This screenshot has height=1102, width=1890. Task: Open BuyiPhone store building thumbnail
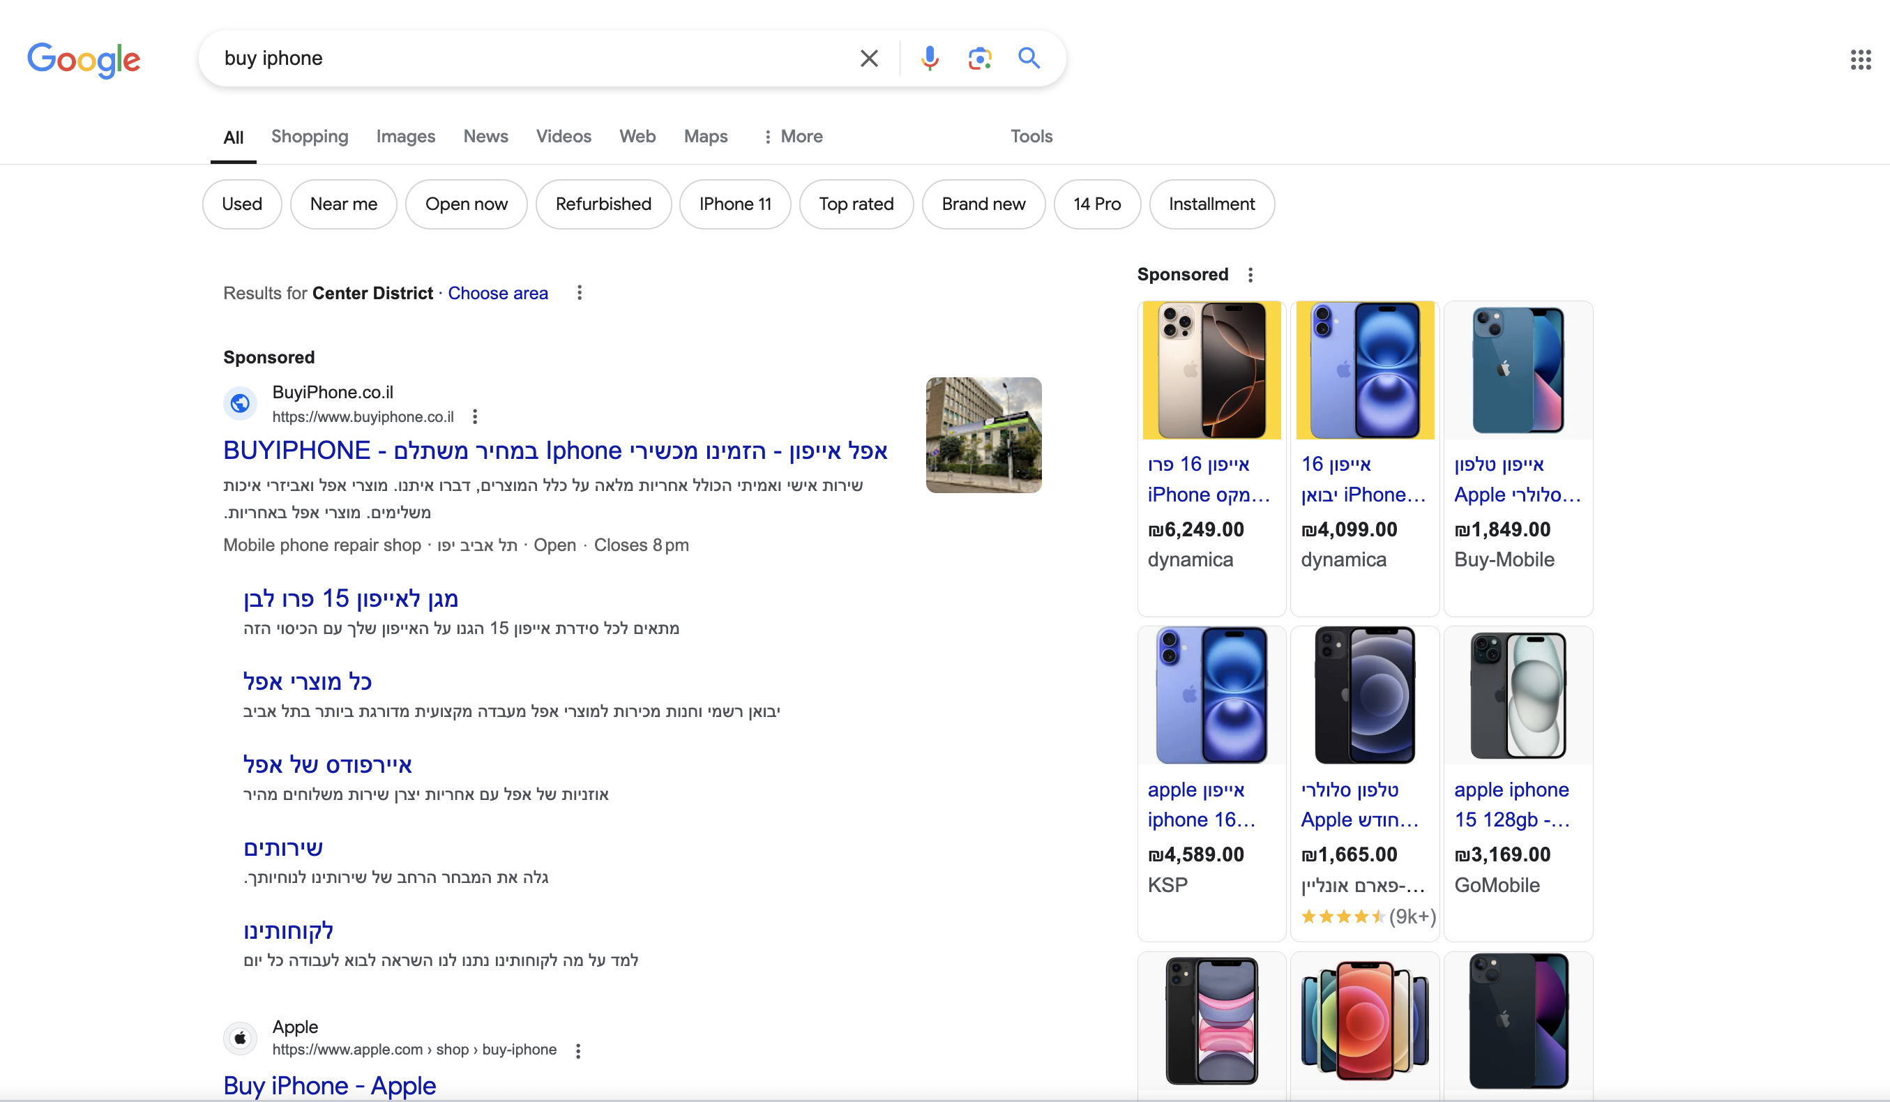(984, 435)
